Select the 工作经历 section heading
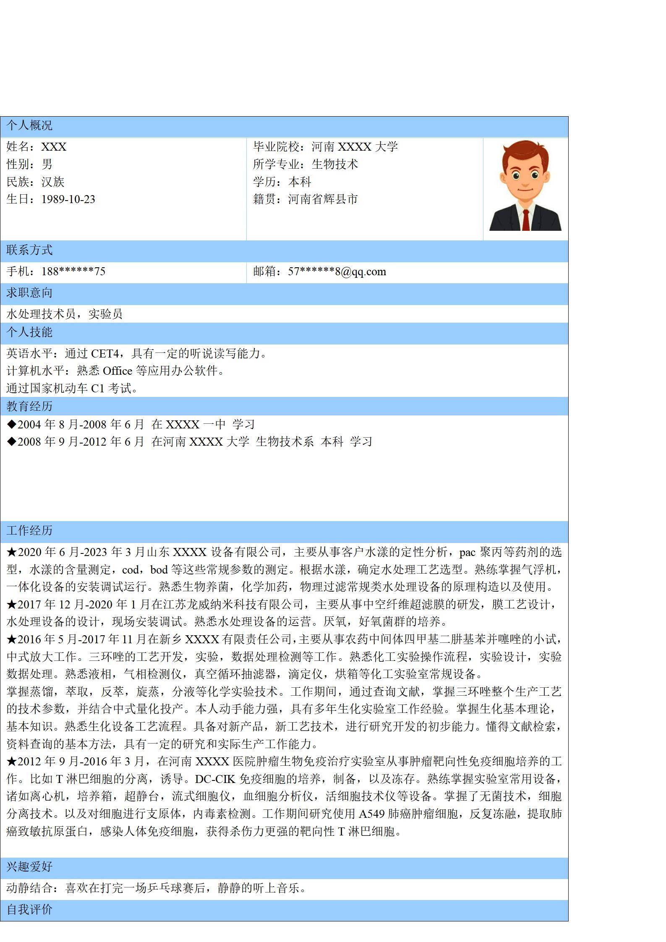Viewport: 666px width, 942px height. [x=29, y=530]
